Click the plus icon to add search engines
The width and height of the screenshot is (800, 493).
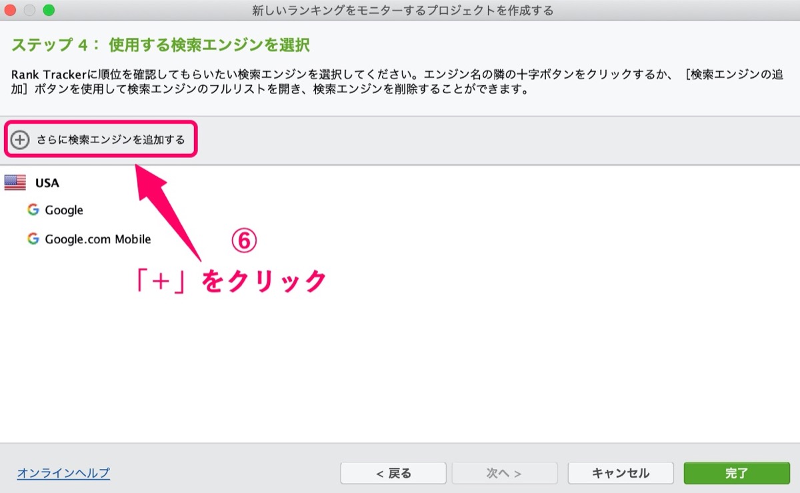(x=21, y=140)
